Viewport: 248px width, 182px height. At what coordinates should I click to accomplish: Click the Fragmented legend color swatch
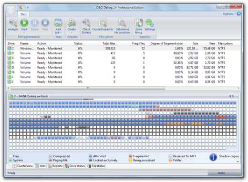point(131,156)
